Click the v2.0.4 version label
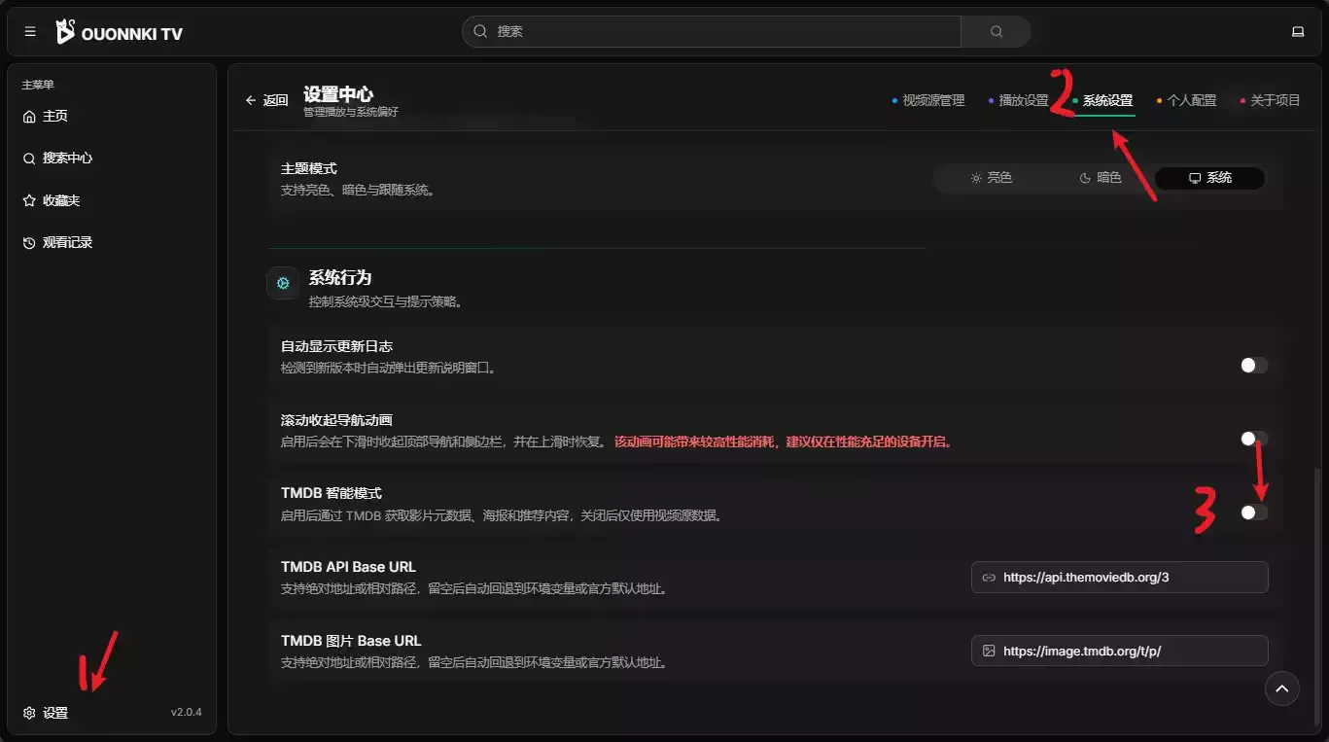Screen dimensions: 1329x742 pyautogui.click(x=187, y=713)
